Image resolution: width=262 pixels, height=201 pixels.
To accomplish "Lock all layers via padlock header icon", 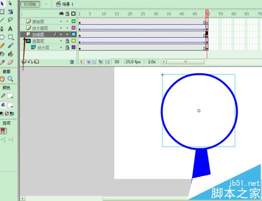I will 67,14.
